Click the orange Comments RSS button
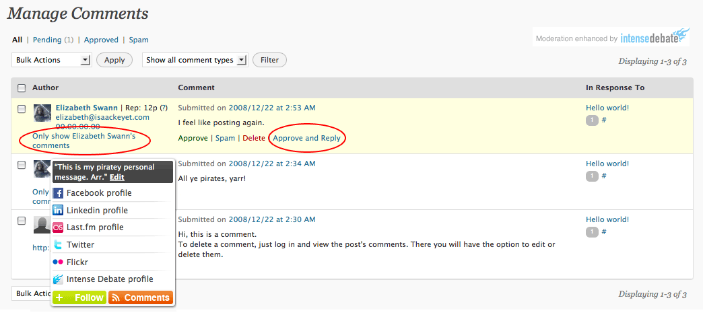Viewport: 703px width, 323px height. (x=141, y=297)
